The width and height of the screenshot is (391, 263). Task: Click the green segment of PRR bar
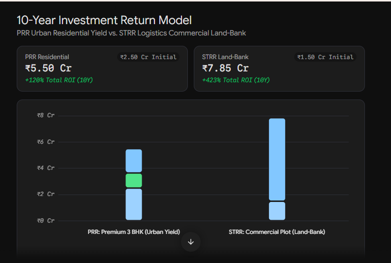(x=134, y=181)
